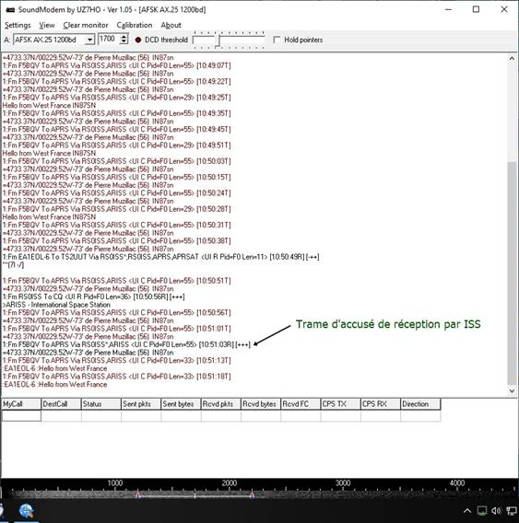Click the 2000 Hz label on waterfall scale
The height and width of the screenshot is (523, 519).
coord(230,483)
